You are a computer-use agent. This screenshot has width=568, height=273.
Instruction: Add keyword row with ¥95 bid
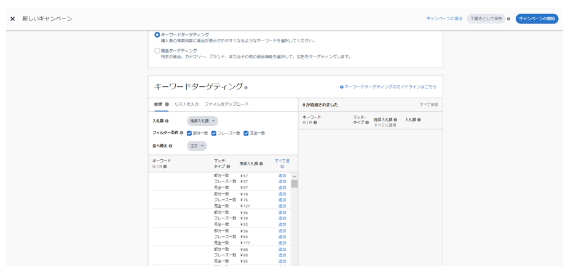pos(282,261)
